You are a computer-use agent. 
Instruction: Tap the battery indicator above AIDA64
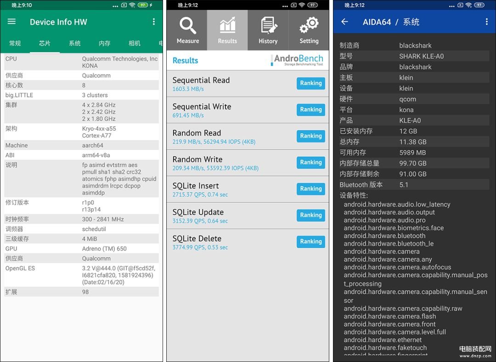[479, 5]
